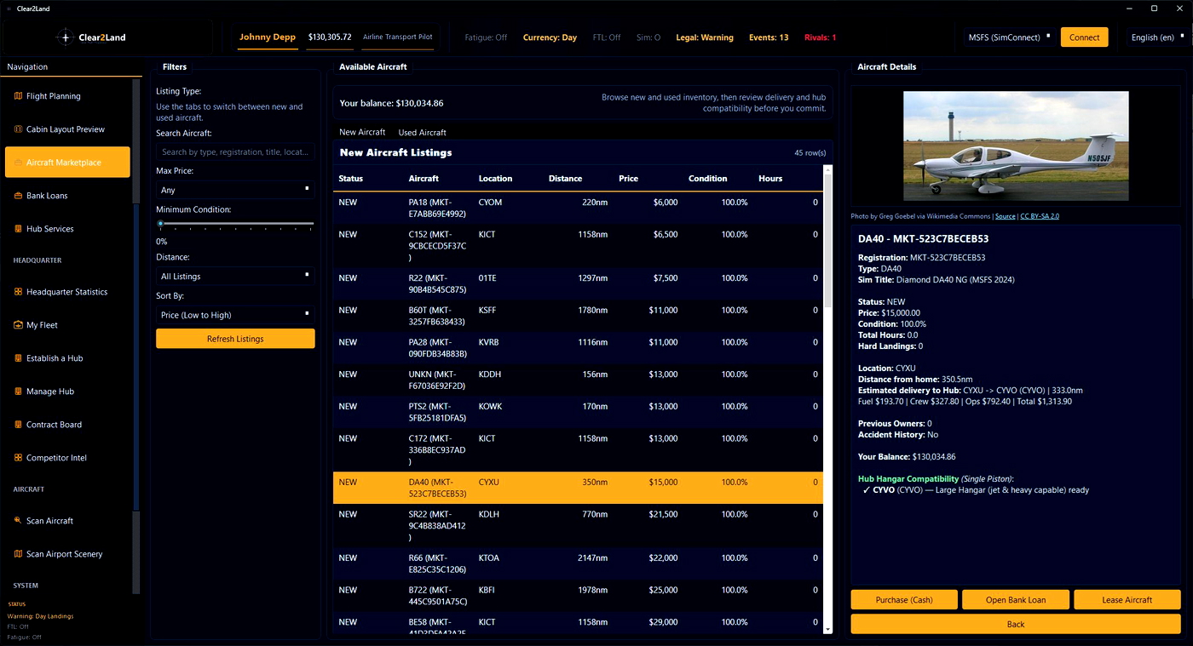The height and width of the screenshot is (646, 1193).
Task: Open the Contract Board page
Action: tap(67, 425)
